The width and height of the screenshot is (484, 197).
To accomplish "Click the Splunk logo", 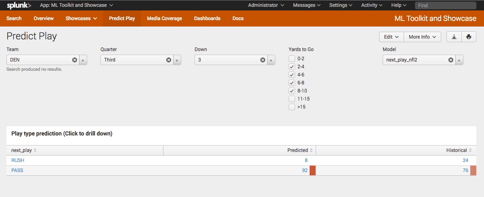I will coord(19,5).
